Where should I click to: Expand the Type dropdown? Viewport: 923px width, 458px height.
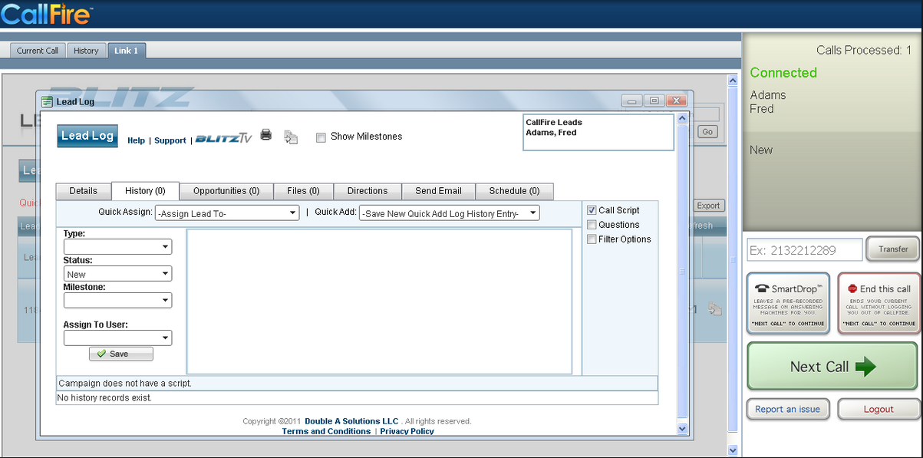coord(118,247)
